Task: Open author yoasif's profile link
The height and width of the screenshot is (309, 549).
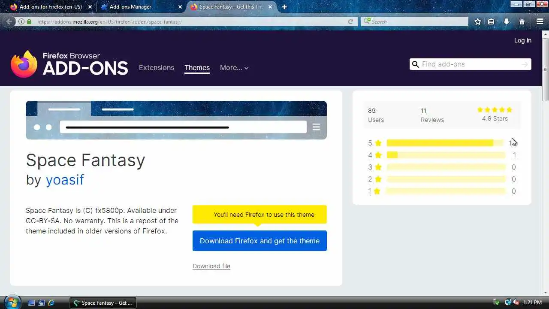Action: [x=65, y=179]
